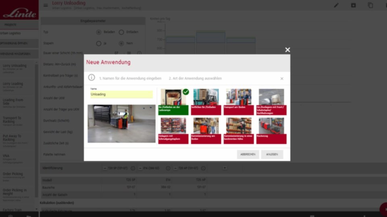Image resolution: width=387 pixels, height=217 pixels.
Task: Select the Routenzug application tile
Action: coord(271,131)
